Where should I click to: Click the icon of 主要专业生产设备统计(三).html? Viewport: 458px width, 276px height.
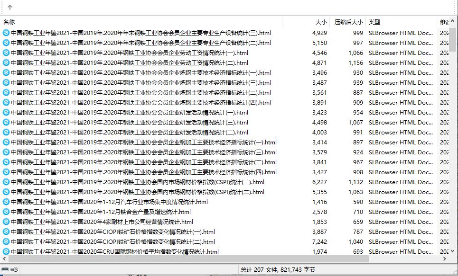click(x=6, y=33)
